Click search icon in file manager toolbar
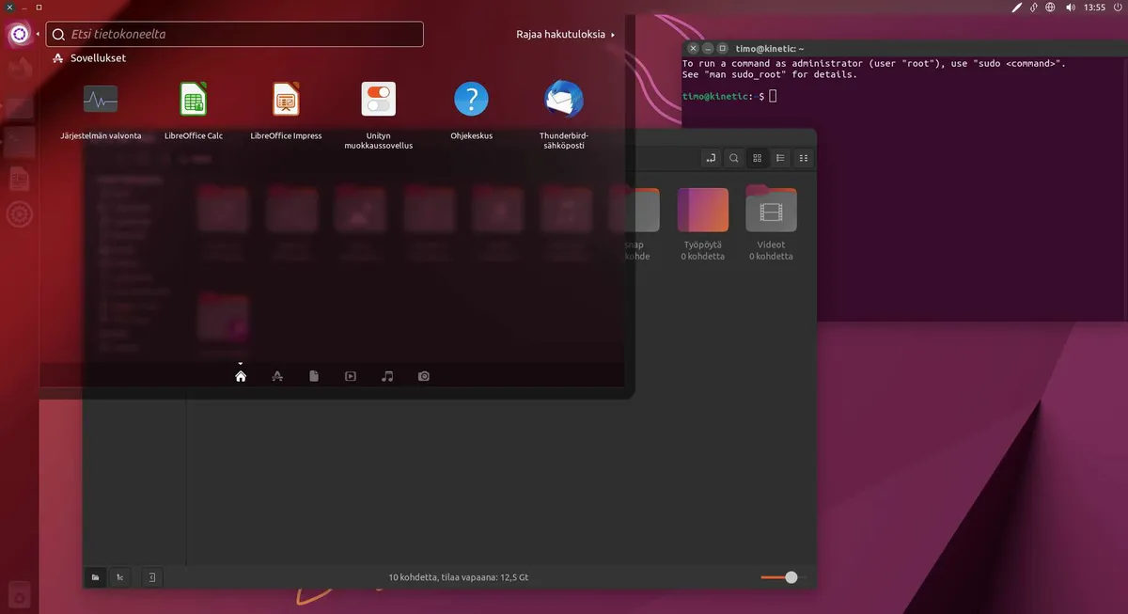The image size is (1128, 614). 734,158
